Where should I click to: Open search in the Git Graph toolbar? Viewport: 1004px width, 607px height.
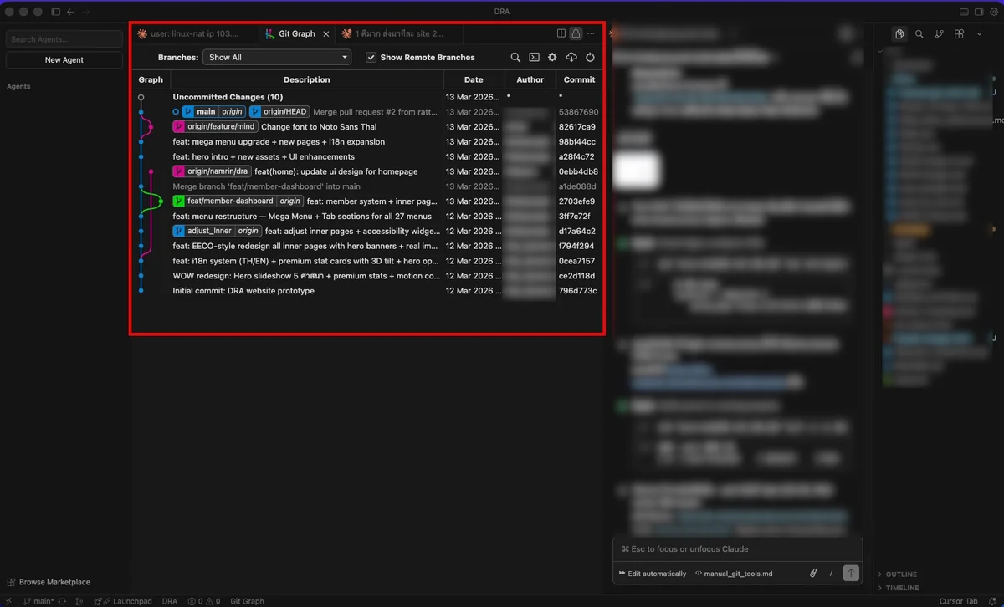tap(515, 57)
